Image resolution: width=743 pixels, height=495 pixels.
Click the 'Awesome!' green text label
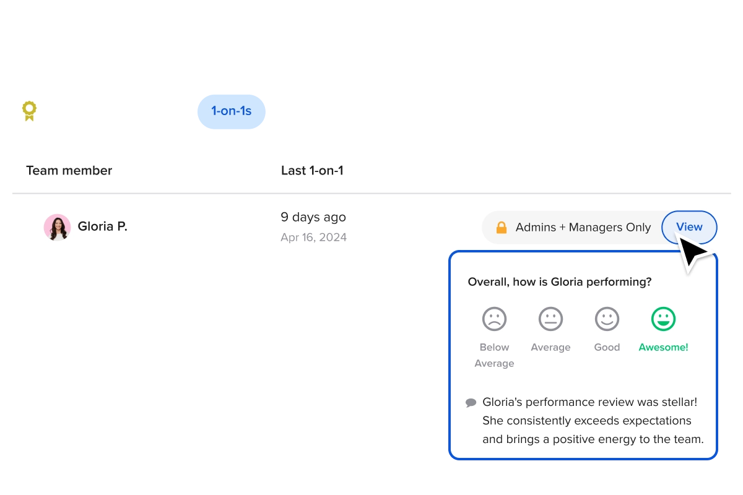point(663,348)
